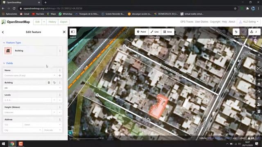
Task: Open the help documentation panel
Action: 259,111
